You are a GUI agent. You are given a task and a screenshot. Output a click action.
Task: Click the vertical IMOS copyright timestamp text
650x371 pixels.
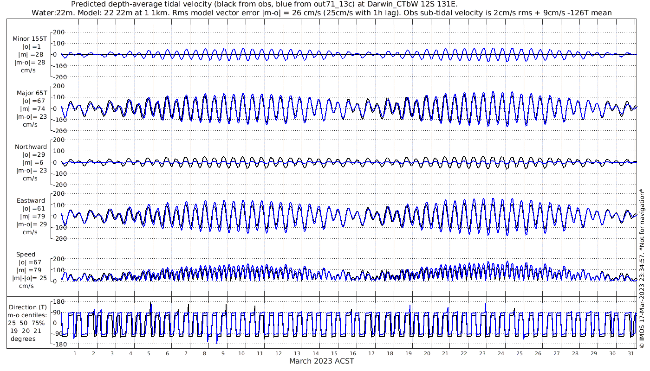pos(642,268)
